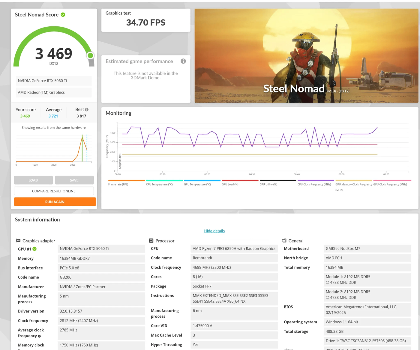The width and height of the screenshot is (420, 350).
Task: Click the green validation check beside GPU #1
Action: click(x=34, y=249)
